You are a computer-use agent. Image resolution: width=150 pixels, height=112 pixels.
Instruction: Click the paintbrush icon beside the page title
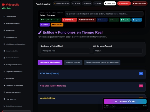click(40, 32)
